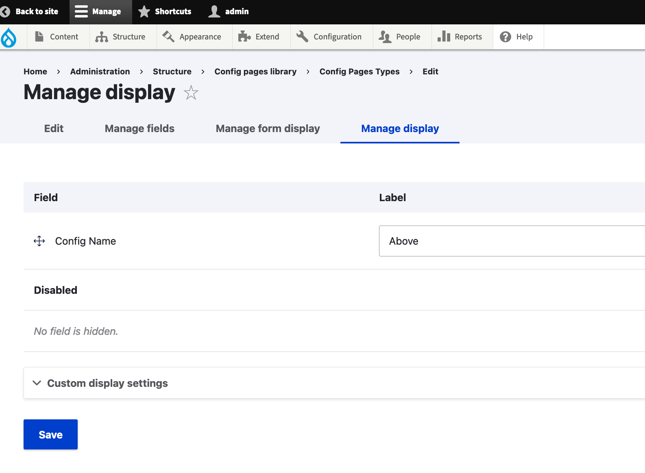Viewport: 645px width, 473px height.
Task: Open the Configuration menu label
Action: tap(337, 37)
